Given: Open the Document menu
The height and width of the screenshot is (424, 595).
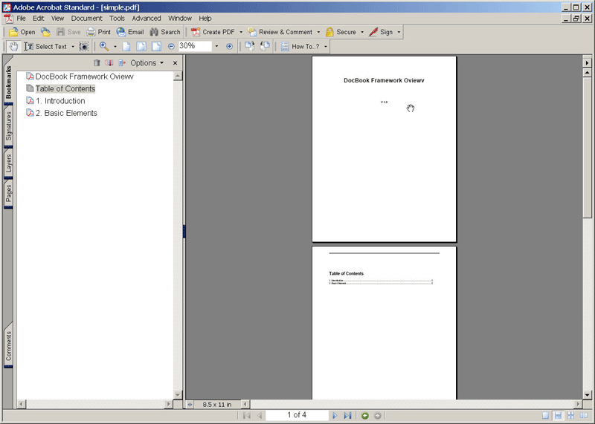Looking at the screenshot, I should 86,18.
